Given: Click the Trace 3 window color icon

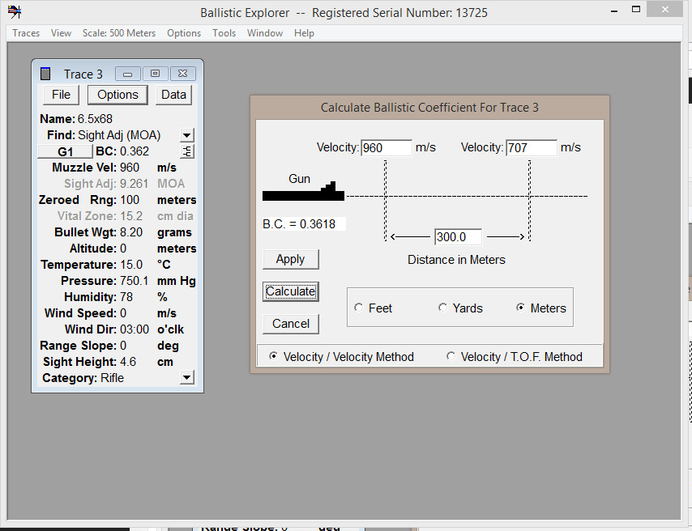Looking at the screenshot, I should point(45,74).
